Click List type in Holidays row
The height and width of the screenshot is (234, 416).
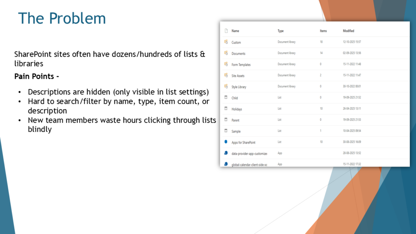[x=279, y=109]
